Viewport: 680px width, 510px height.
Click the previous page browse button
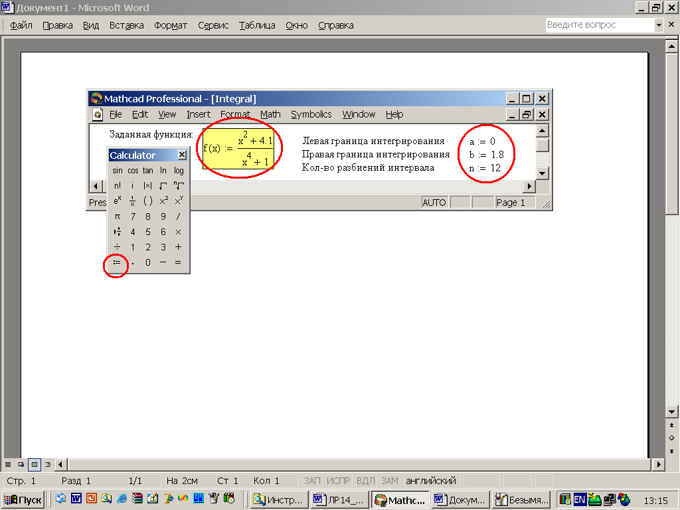[671, 426]
